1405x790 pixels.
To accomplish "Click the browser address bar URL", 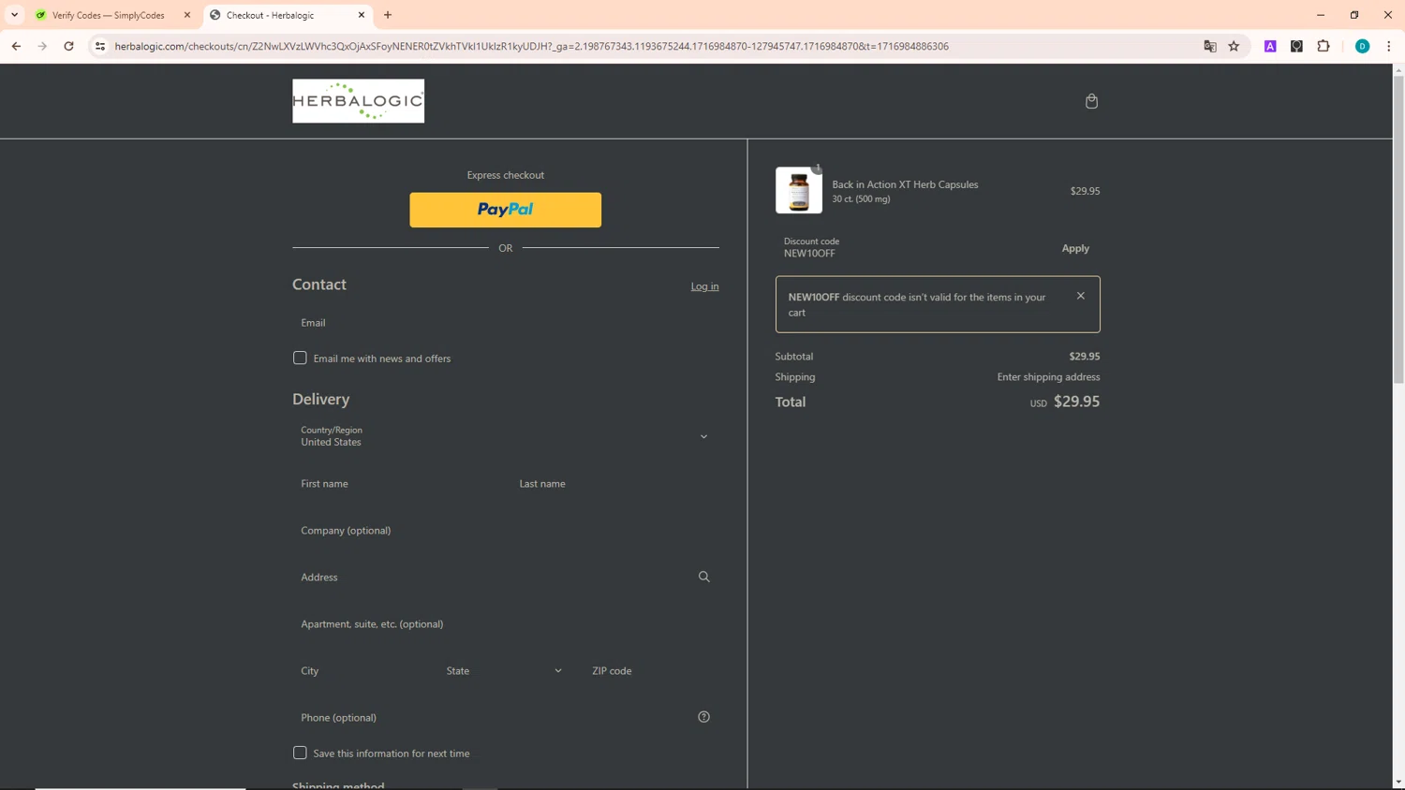I will tap(531, 46).
